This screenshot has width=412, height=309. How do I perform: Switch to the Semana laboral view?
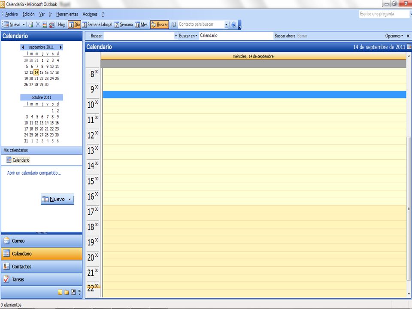pyautogui.click(x=97, y=24)
